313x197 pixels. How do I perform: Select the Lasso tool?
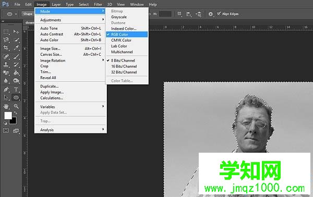click(6, 40)
